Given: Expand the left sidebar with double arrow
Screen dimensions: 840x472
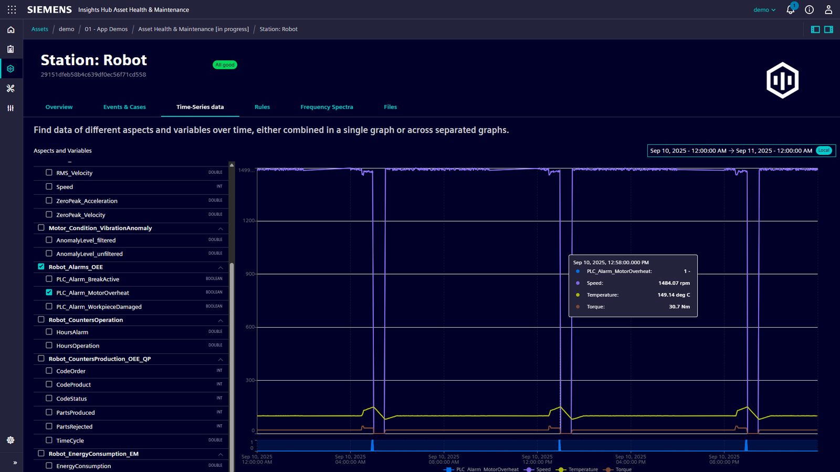Looking at the screenshot, I should point(15,463).
